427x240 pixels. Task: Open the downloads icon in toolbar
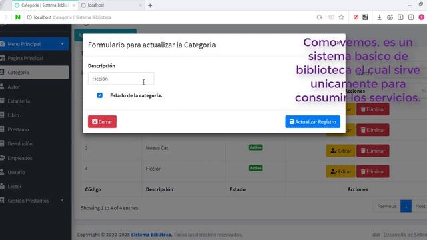point(379,17)
